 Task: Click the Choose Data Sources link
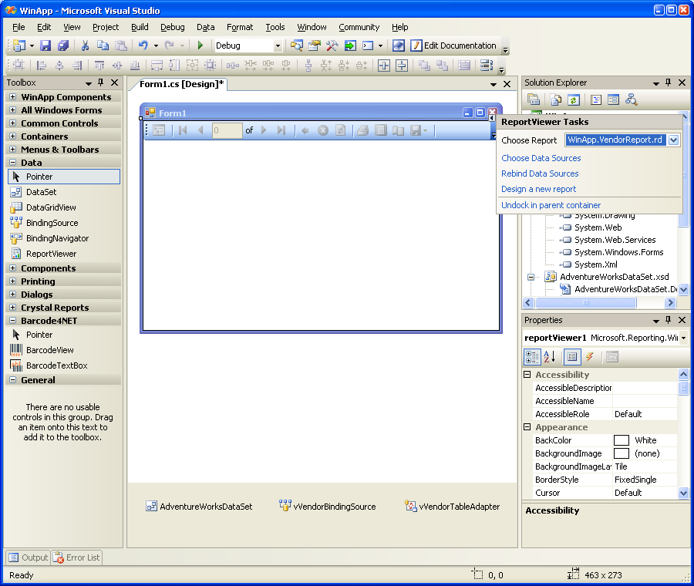541,158
